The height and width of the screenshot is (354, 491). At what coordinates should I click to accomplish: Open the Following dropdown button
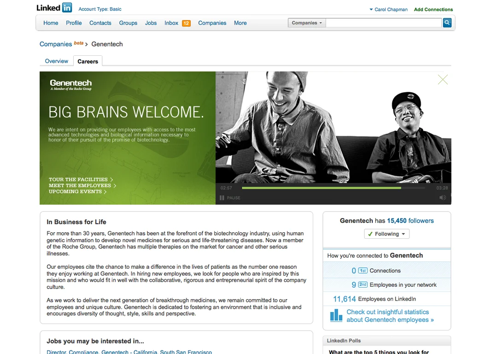[x=387, y=234]
